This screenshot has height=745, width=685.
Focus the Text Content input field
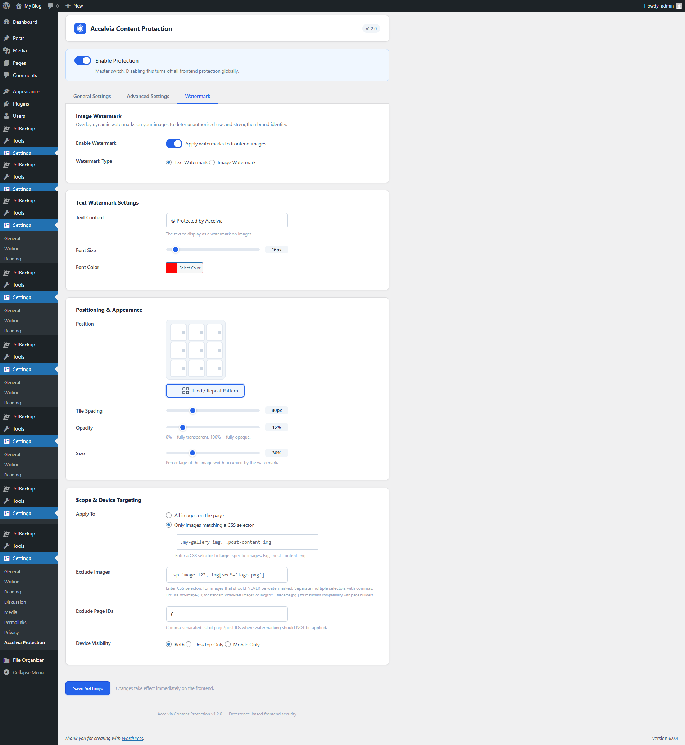tap(227, 221)
